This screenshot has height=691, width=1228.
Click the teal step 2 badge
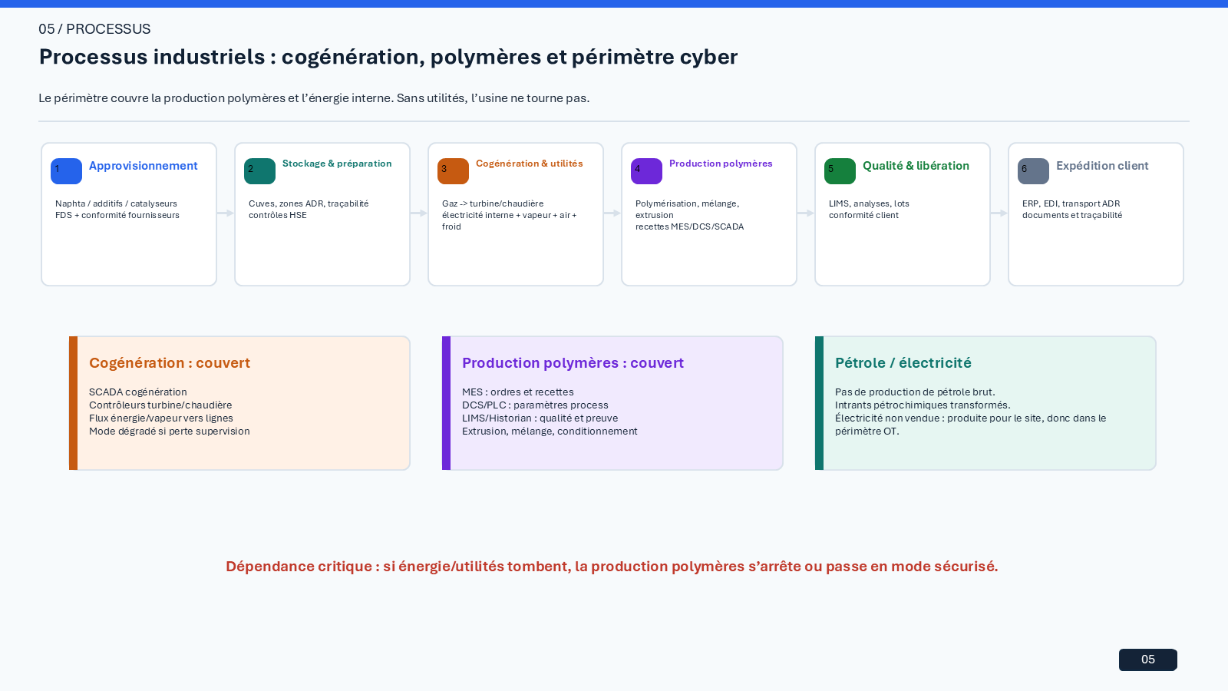point(259,171)
